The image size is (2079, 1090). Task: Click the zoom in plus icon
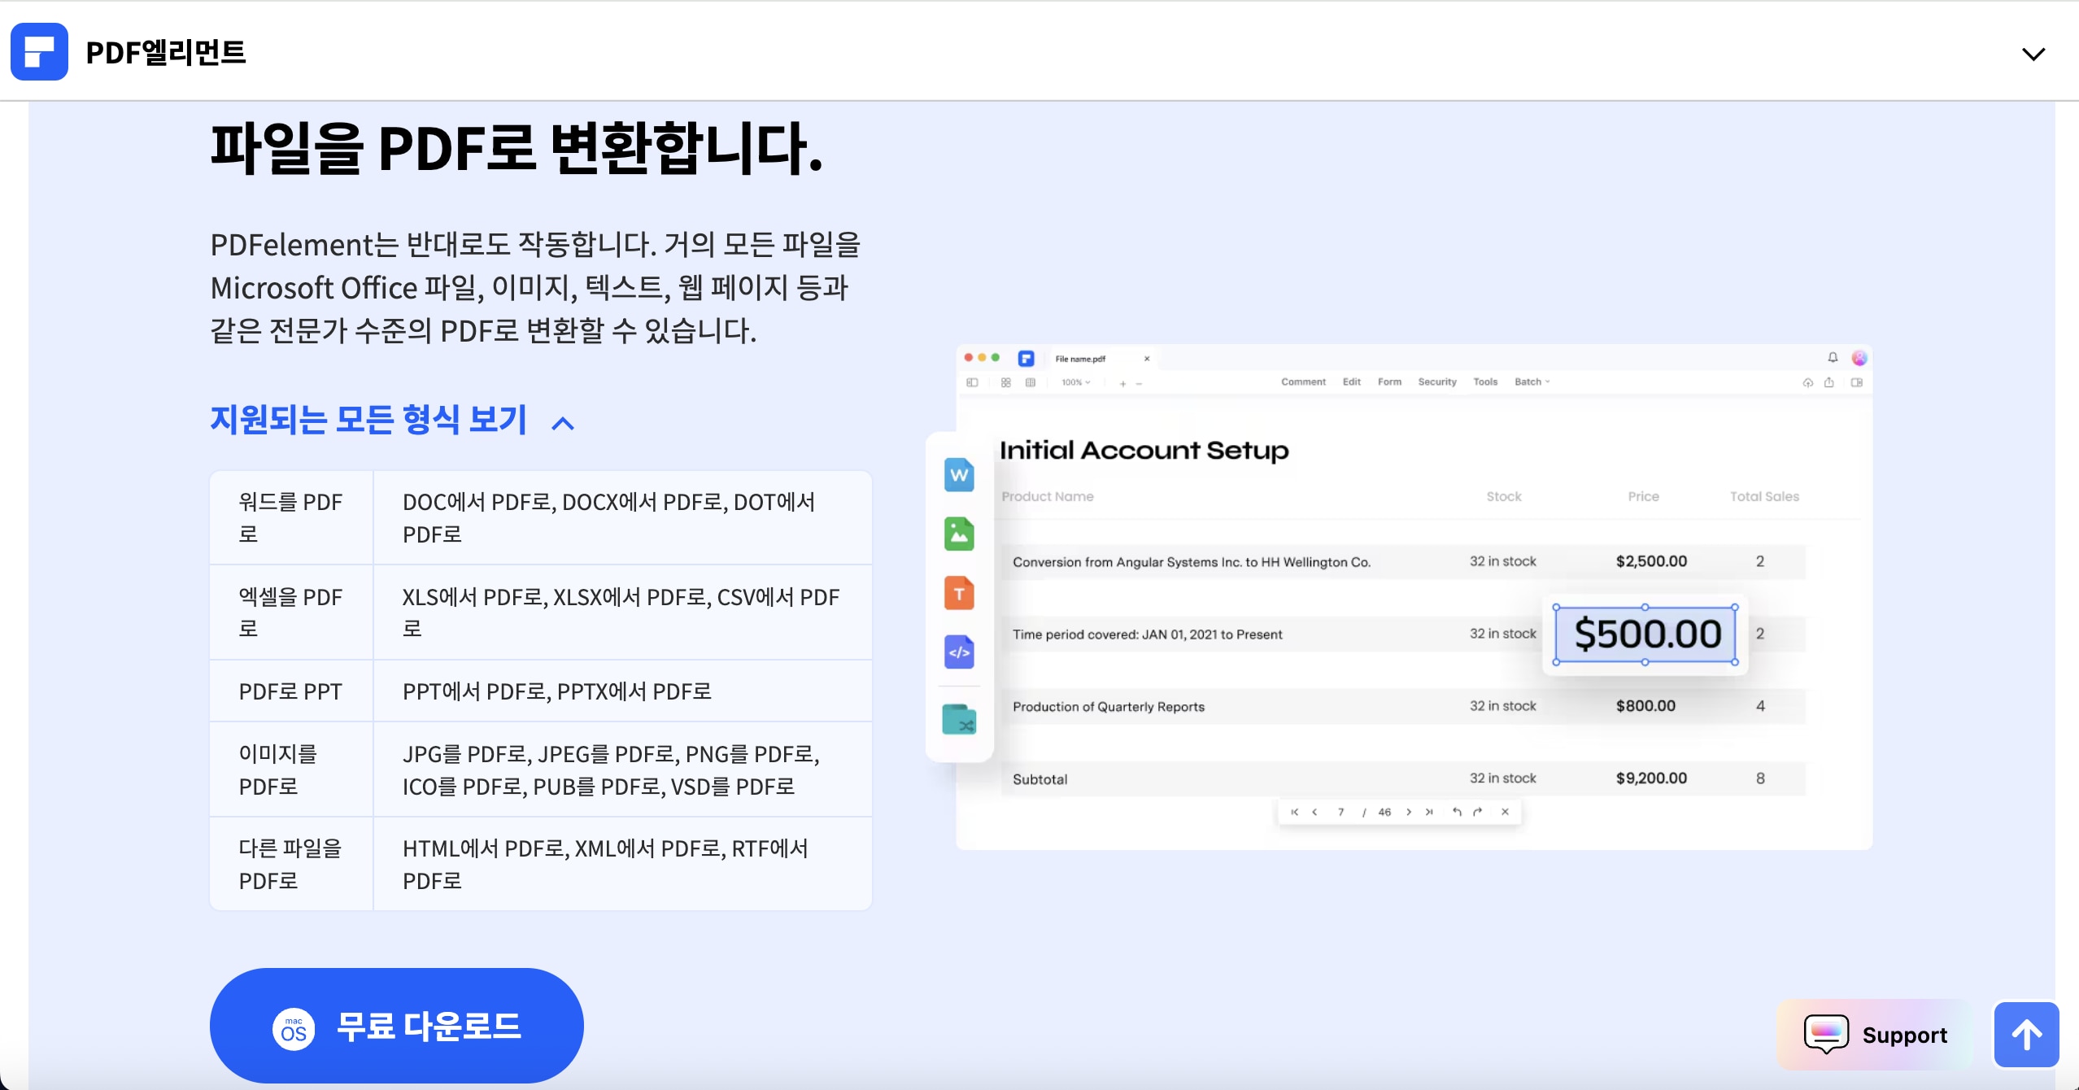click(x=1122, y=383)
